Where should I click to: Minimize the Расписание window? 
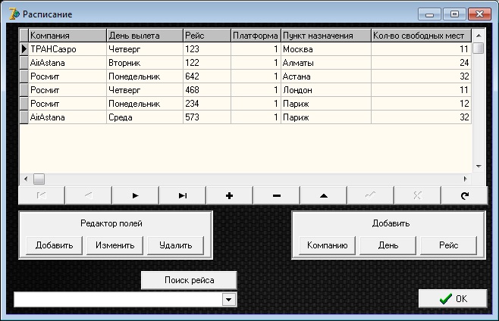[429, 14]
